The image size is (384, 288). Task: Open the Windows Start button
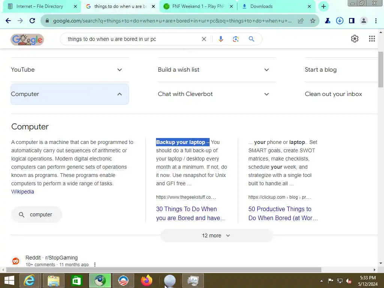pyautogui.click(x=9, y=280)
